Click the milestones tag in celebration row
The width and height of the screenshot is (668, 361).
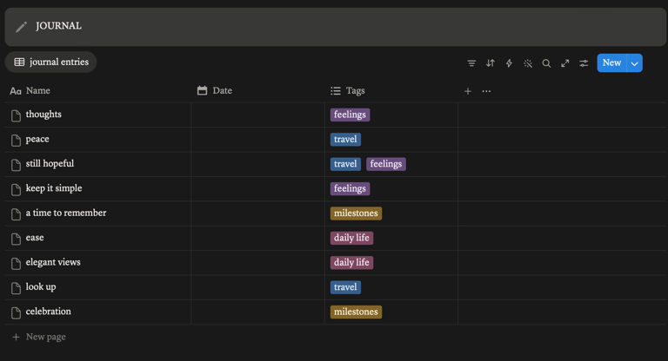[x=356, y=312]
